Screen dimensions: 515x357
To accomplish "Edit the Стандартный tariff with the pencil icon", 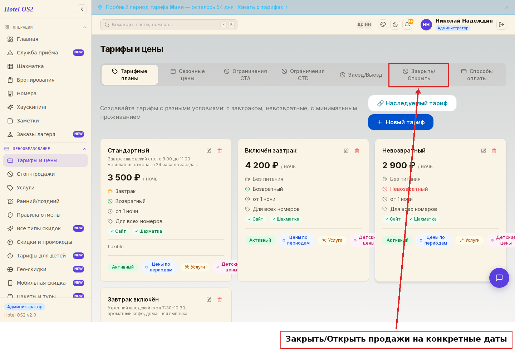I will pos(209,151).
